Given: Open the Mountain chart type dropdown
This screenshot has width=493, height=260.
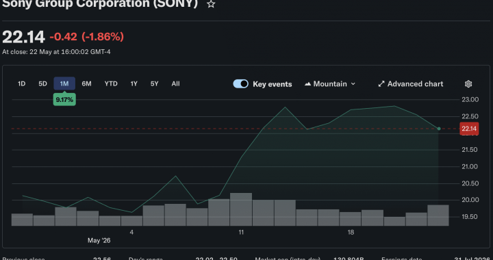Looking at the screenshot, I should [x=330, y=84].
